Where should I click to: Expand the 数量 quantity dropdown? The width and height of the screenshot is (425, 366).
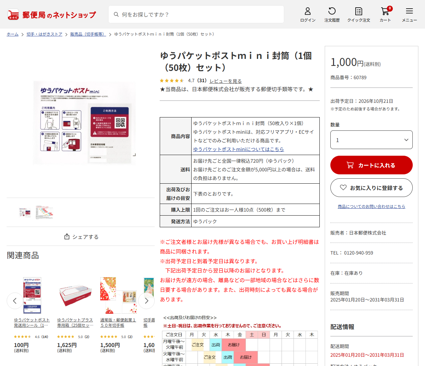372,140
